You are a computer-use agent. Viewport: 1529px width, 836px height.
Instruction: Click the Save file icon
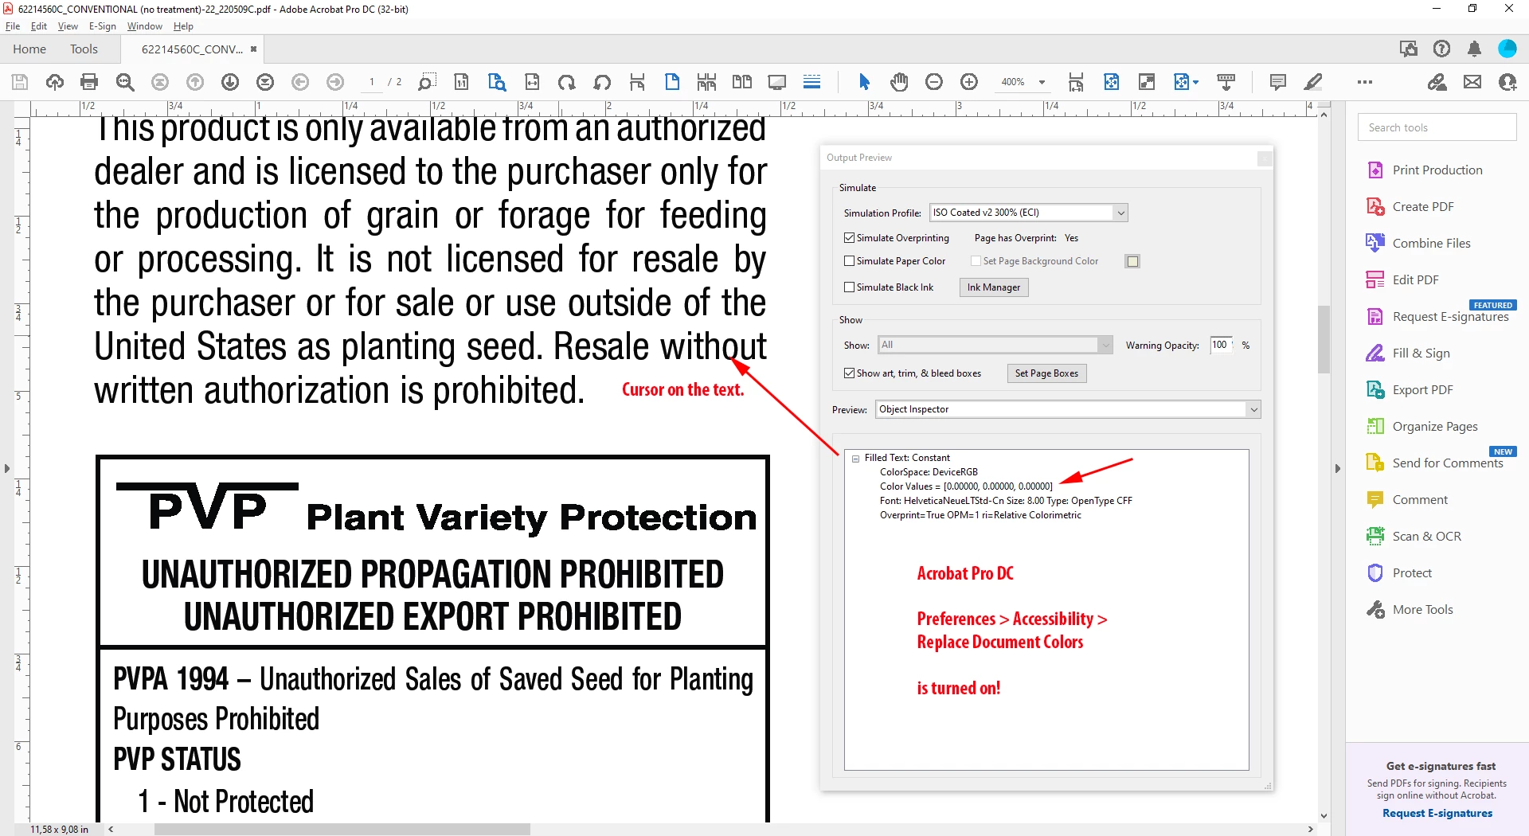pos(20,82)
